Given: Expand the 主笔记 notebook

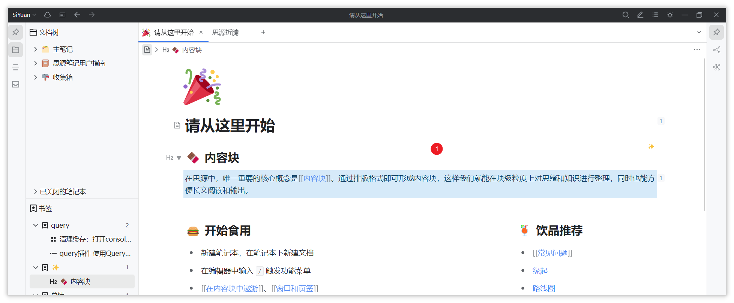Looking at the screenshot, I should [36, 49].
